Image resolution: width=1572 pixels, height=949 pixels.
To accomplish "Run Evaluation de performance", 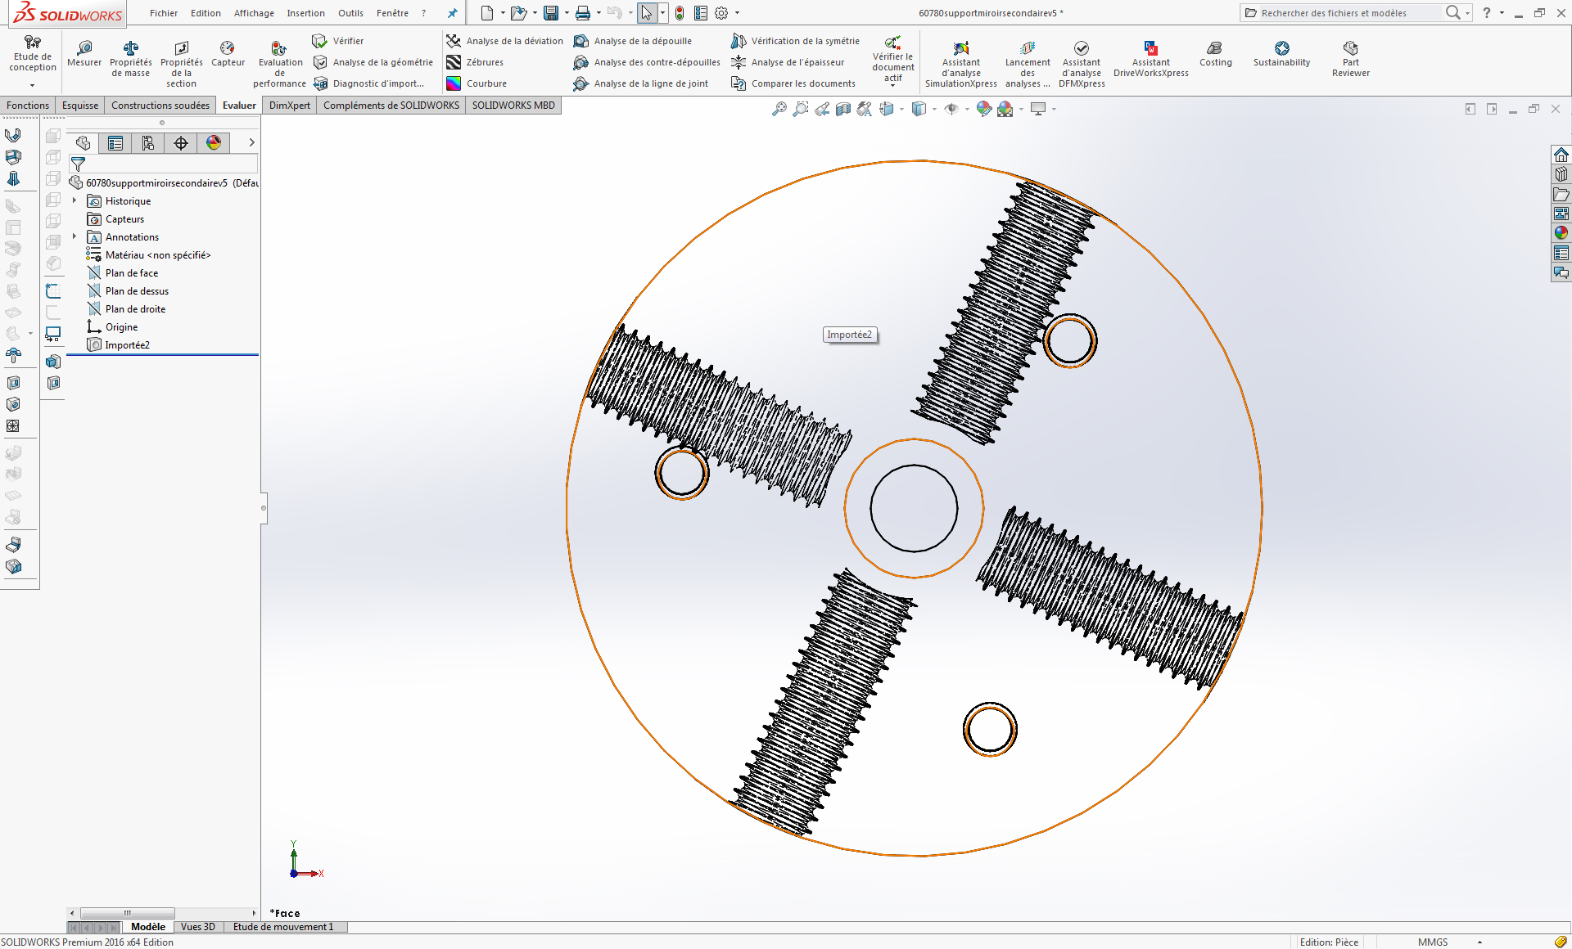I will pos(279,64).
